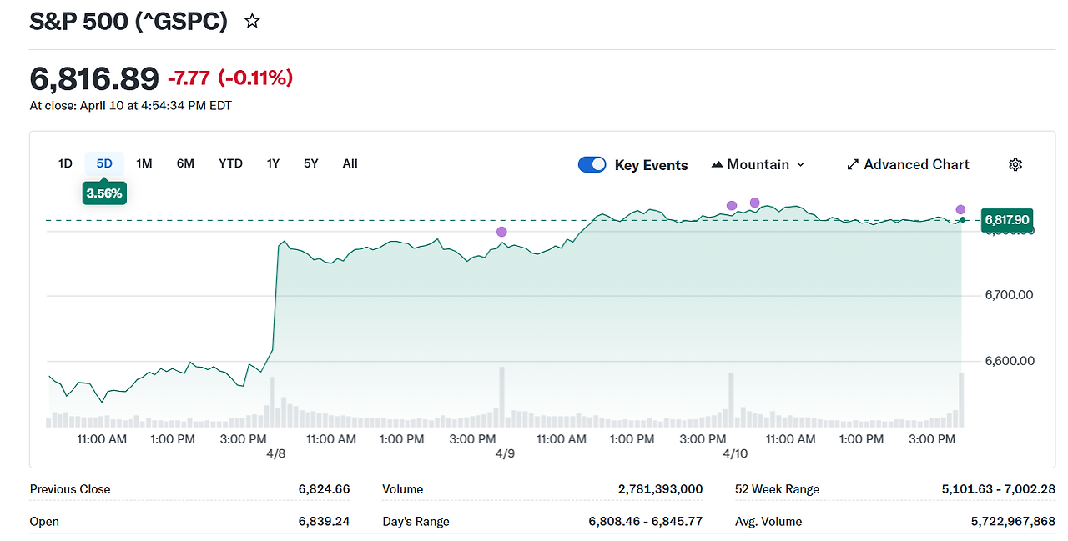Click the Open label
The image size is (1068, 541).
[x=44, y=522]
